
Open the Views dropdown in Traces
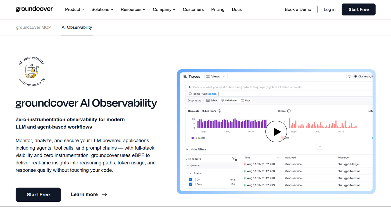tap(216, 76)
